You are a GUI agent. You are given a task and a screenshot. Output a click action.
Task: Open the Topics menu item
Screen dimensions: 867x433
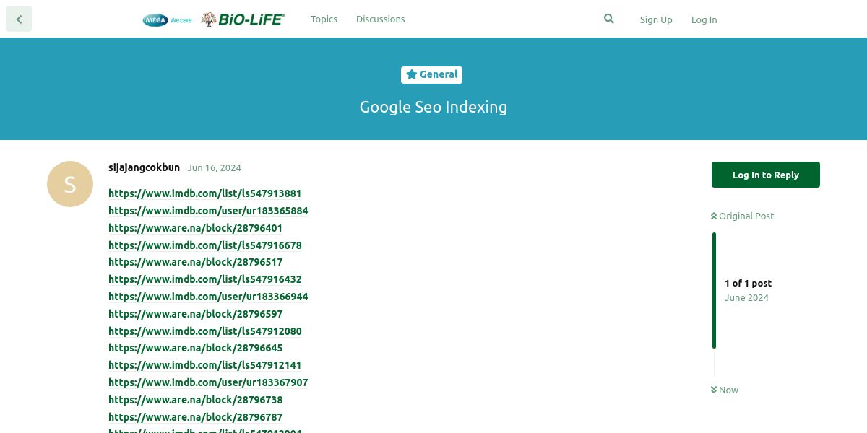pos(324,19)
